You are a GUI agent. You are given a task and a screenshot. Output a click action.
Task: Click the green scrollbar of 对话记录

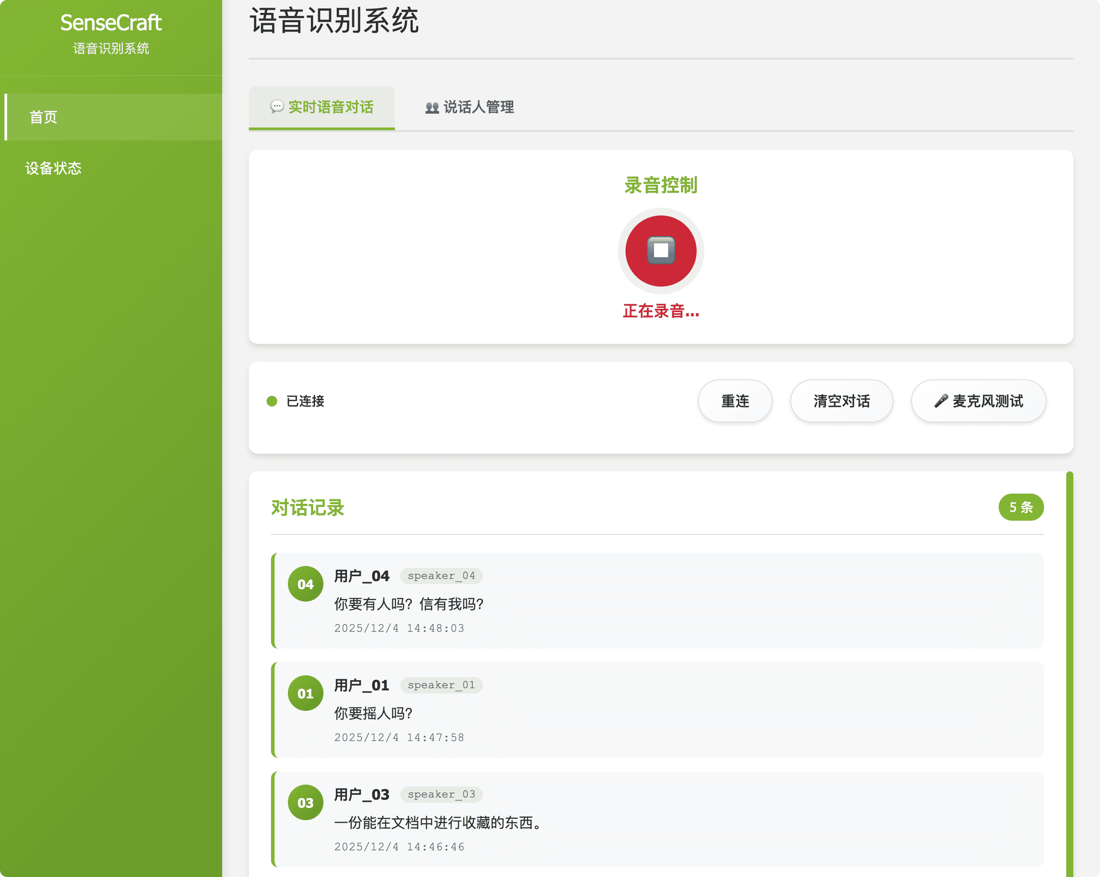1069,663
